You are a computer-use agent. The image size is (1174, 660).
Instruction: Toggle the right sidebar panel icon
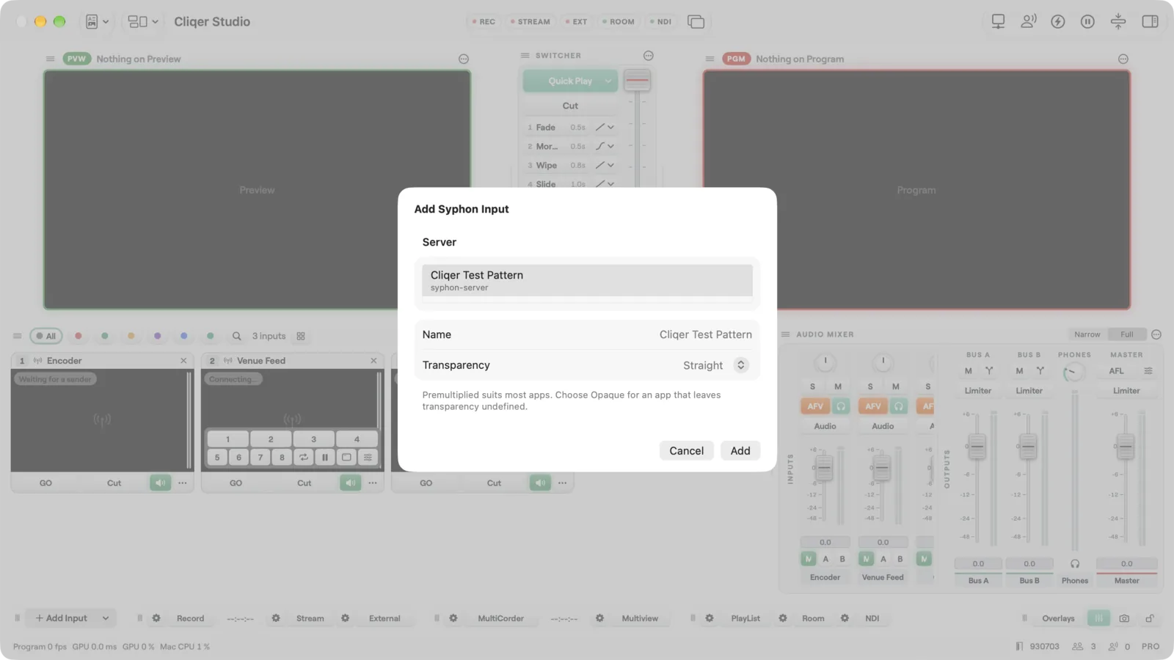pyautogui.click(x=1150, y=22)
